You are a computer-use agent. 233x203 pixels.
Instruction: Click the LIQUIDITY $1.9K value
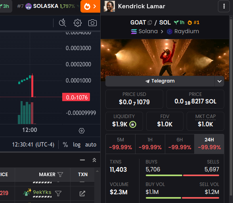tap(120, 124)
